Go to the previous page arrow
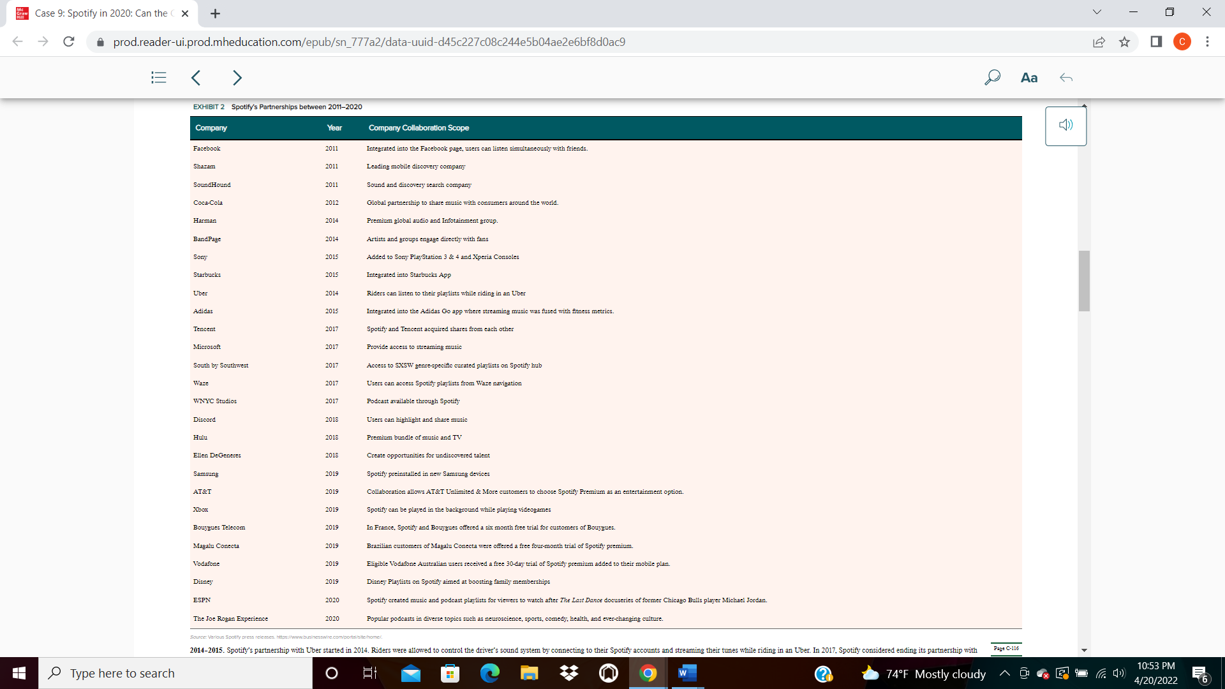 (196, 78)
